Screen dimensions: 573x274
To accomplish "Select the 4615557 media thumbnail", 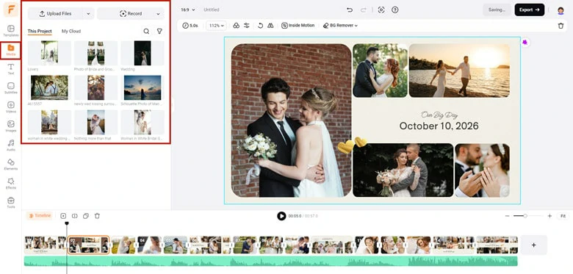I will (49, 87).
